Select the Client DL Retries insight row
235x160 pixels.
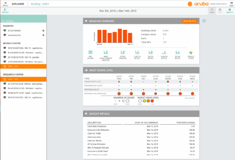point(141,141)
